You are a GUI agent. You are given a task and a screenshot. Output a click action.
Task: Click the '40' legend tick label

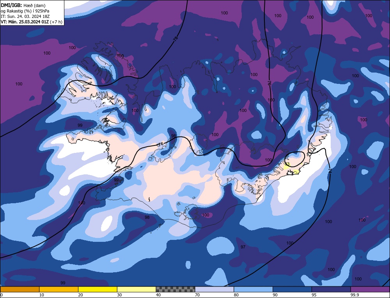[x=158, y=295]
